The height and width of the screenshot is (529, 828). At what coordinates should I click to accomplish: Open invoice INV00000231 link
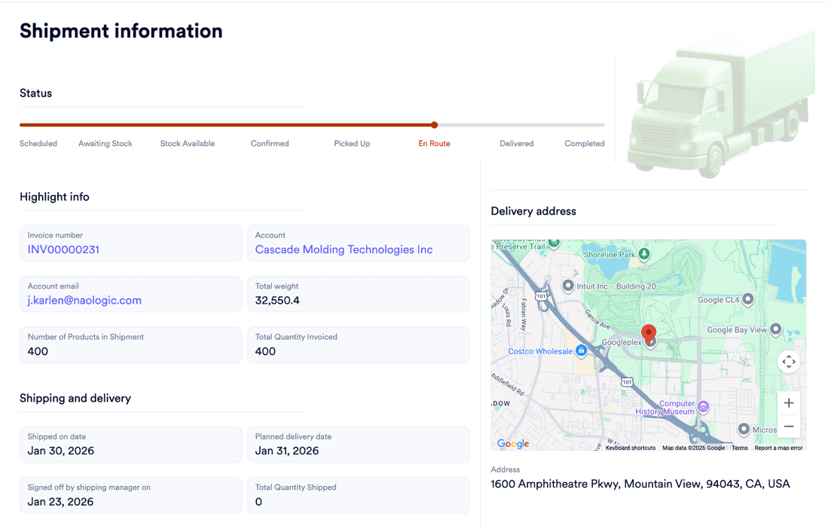(x=63, y=249)
